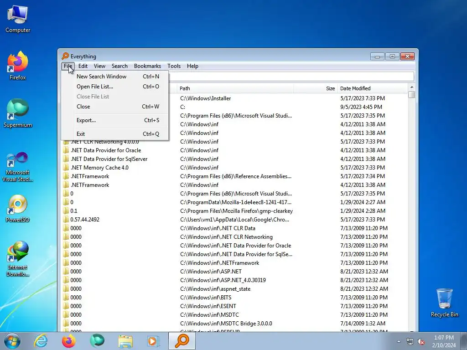The height and width of the screenshot is (350, 467).
Task: Open the Bookmarks menu
Action: point(147,66)
